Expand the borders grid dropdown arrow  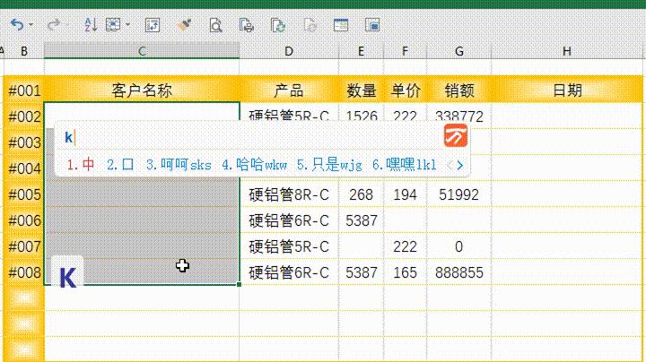coord(127,25)
